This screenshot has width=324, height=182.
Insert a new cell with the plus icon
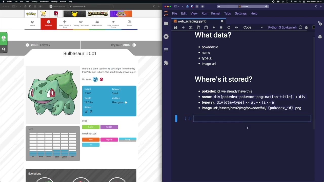click(x=183, y=27)
